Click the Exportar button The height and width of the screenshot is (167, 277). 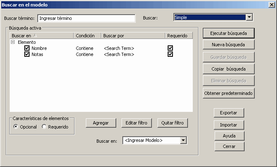point(229,113)
